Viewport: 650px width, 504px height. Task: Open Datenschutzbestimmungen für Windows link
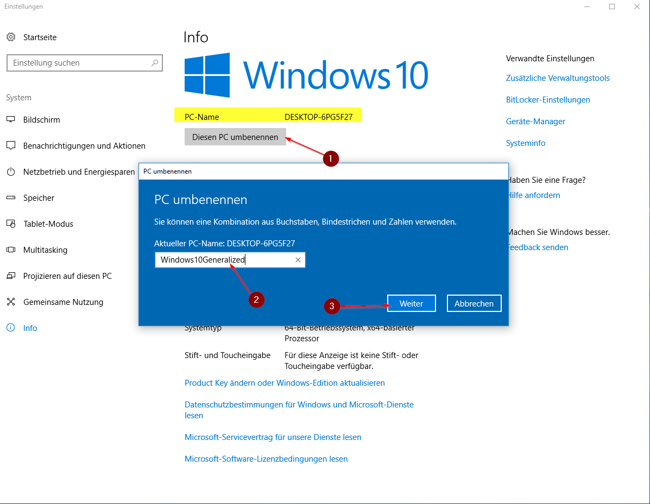(299, 410)
